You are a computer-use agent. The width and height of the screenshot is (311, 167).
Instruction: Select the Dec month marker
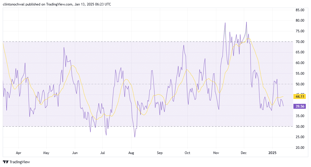coord(244,152)
